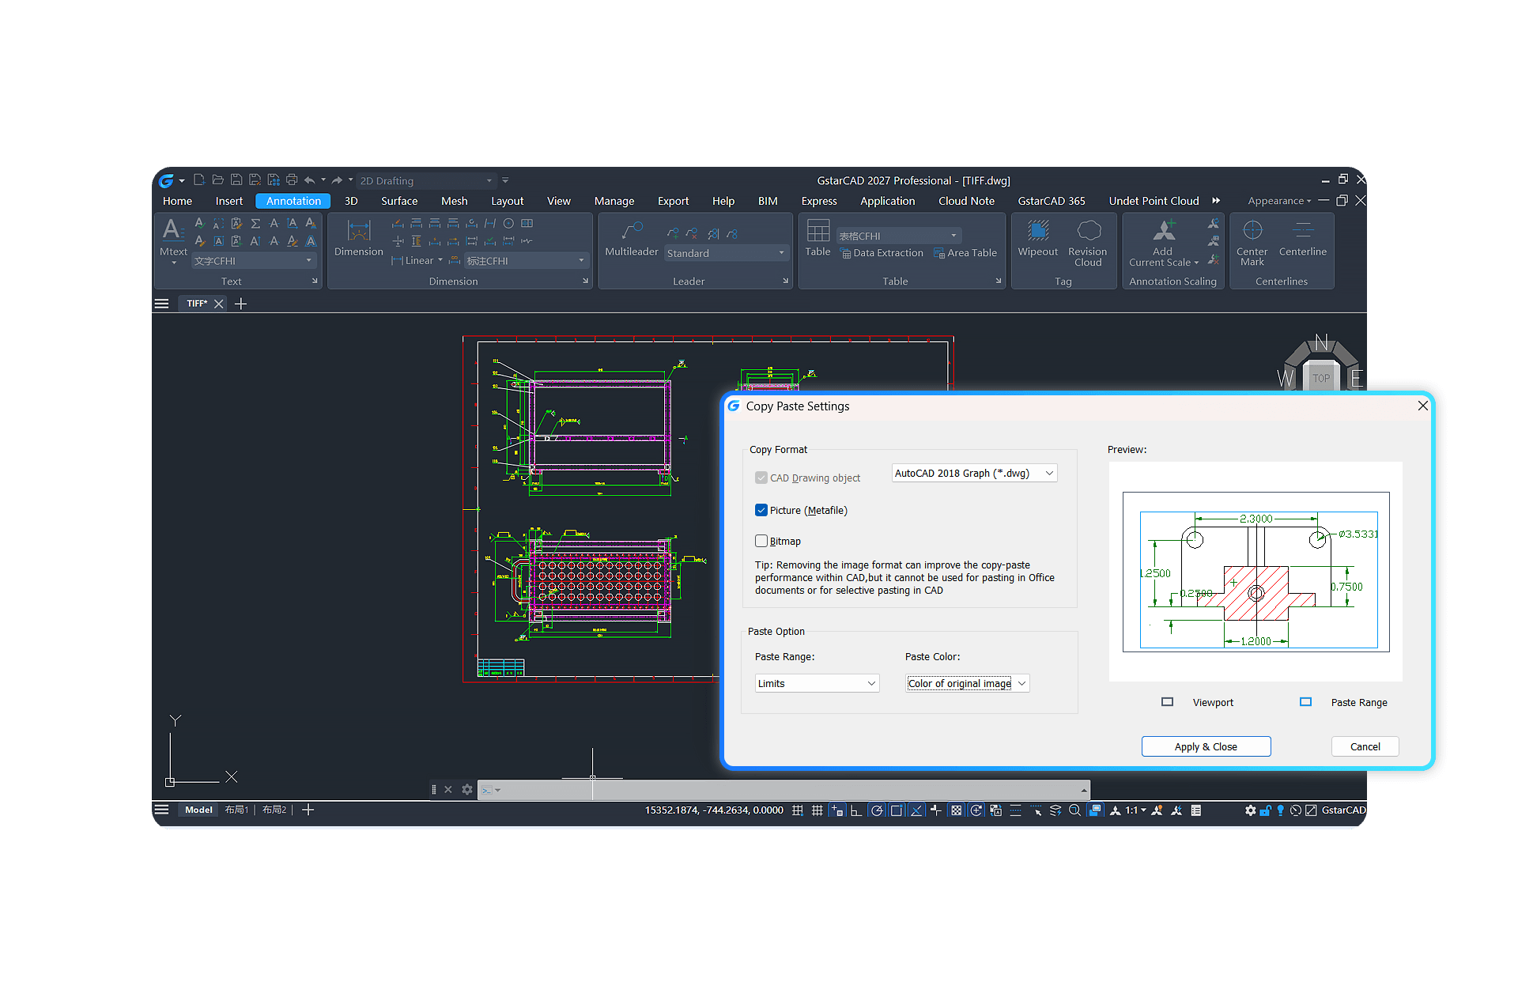Toggle dynamic input in status bar
Image resolution: width=1518 pixels, height=997 pixels.
point(936,810)
